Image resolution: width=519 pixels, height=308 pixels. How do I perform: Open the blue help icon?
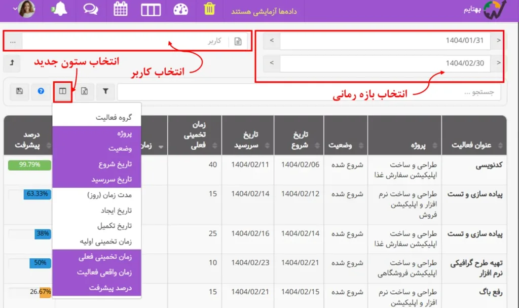point(41,91)
